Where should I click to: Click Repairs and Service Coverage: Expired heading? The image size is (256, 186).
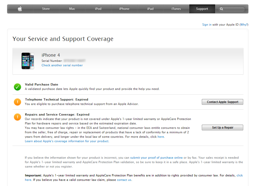57,115
